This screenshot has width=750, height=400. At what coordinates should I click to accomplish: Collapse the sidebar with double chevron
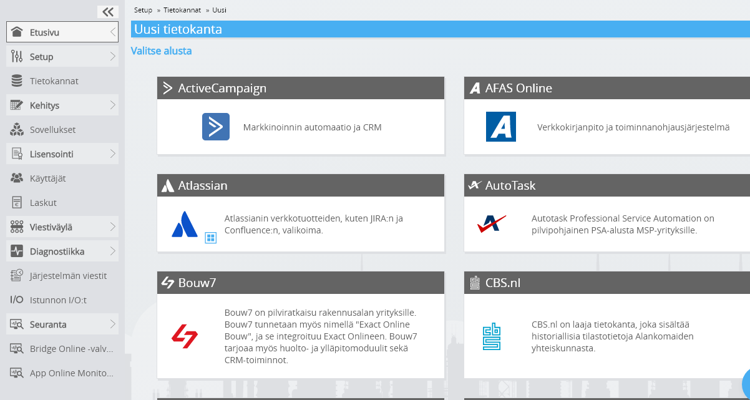tap(108, 11)
